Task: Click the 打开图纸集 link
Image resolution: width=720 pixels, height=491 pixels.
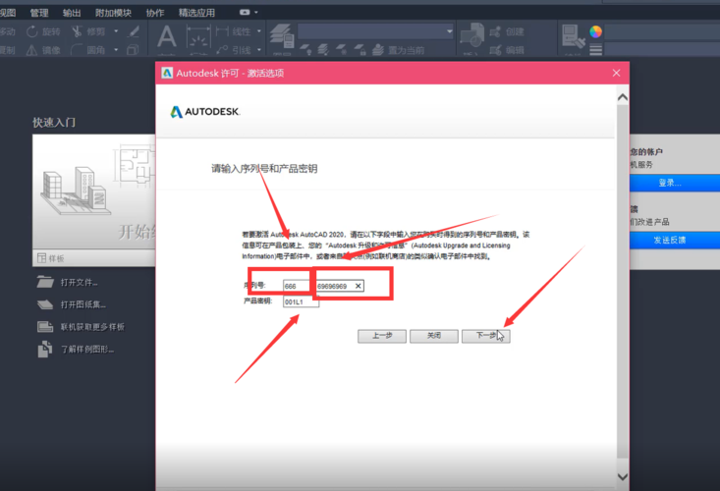Action: pyautogui.click(x=83, y=304)
